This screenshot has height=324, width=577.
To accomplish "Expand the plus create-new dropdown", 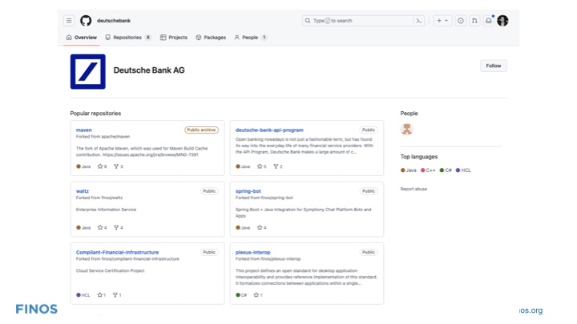I will (x=442, y=21).
